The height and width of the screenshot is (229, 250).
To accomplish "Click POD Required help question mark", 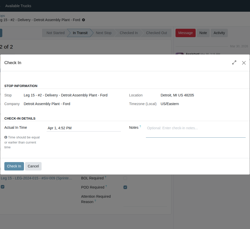I will (x=106, y=186).
